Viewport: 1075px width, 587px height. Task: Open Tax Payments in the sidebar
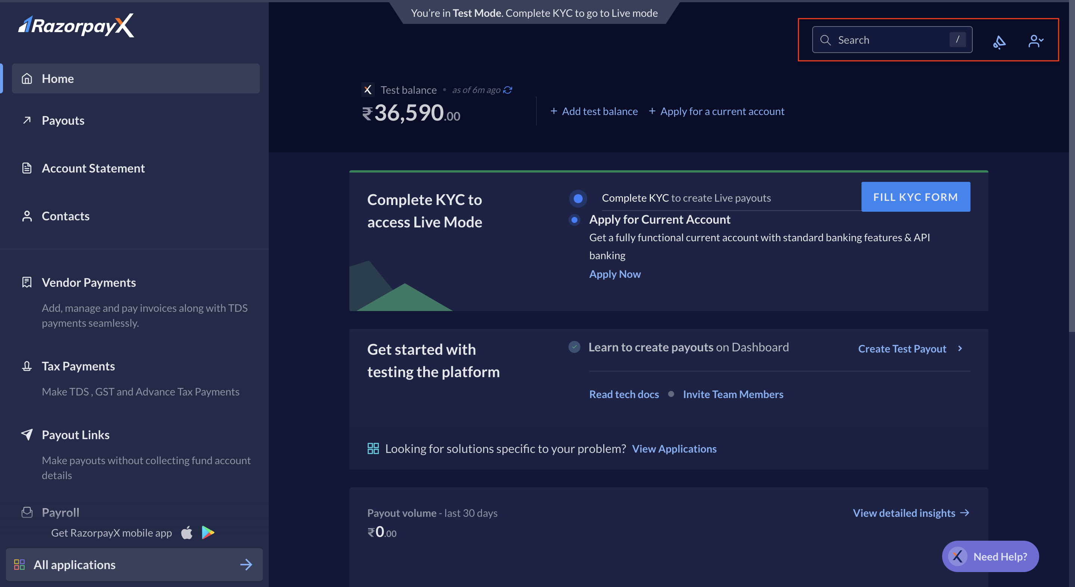point(78,366)
